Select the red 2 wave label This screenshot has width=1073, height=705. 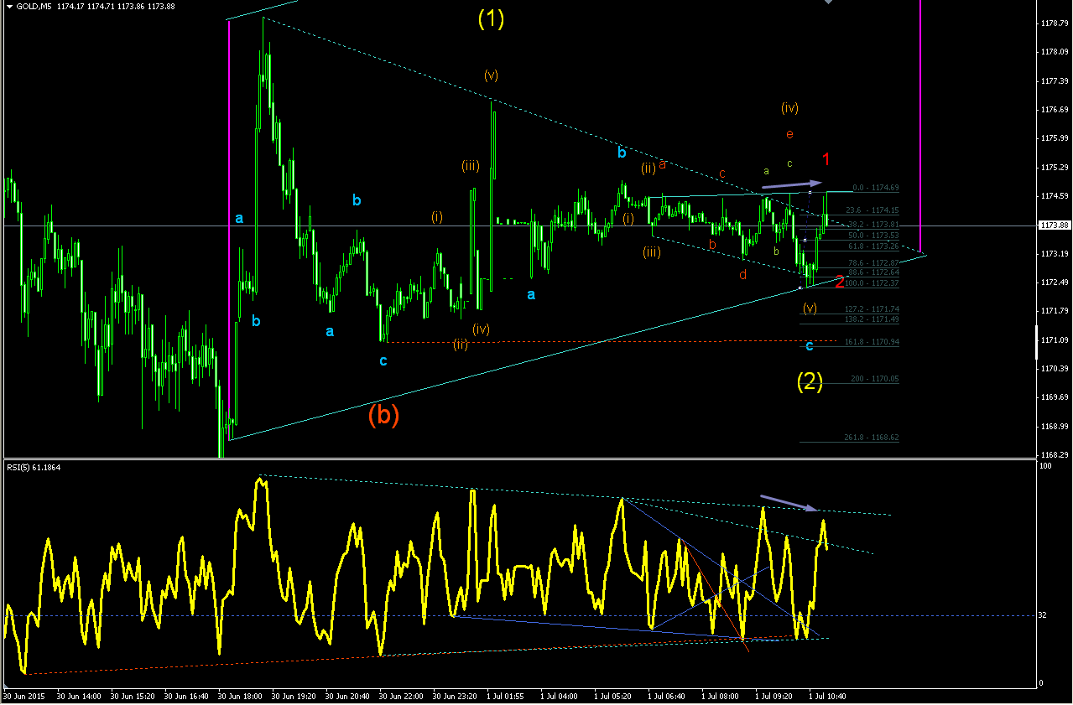[x=840, y=283]
